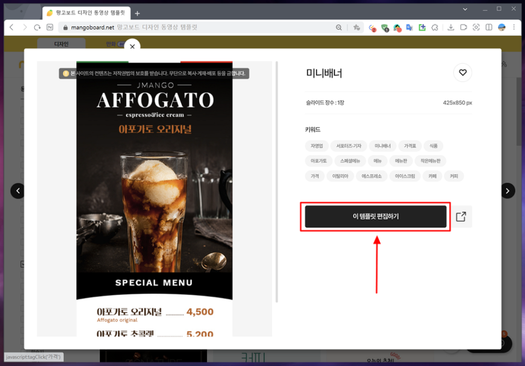Open a new browser tab

(137, 14)
